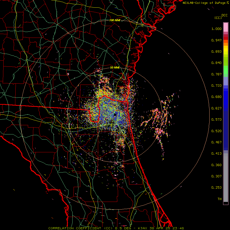The image size is (230, 230).
Task: Select the 0.413 scale value
Action: pyautogui.click(x=216, y=154)
